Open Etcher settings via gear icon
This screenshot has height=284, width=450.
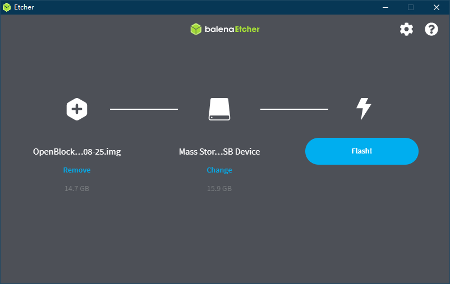(x=406, y=29)
